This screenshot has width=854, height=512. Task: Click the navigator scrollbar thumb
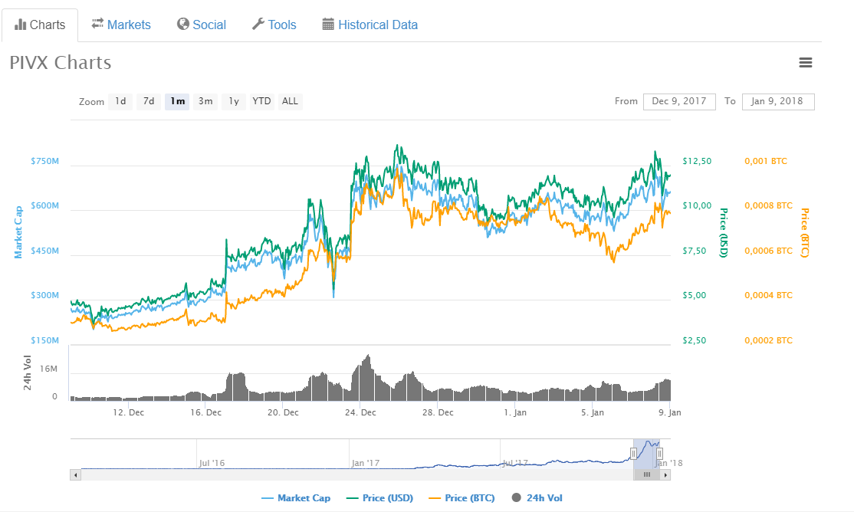(646, 475)
